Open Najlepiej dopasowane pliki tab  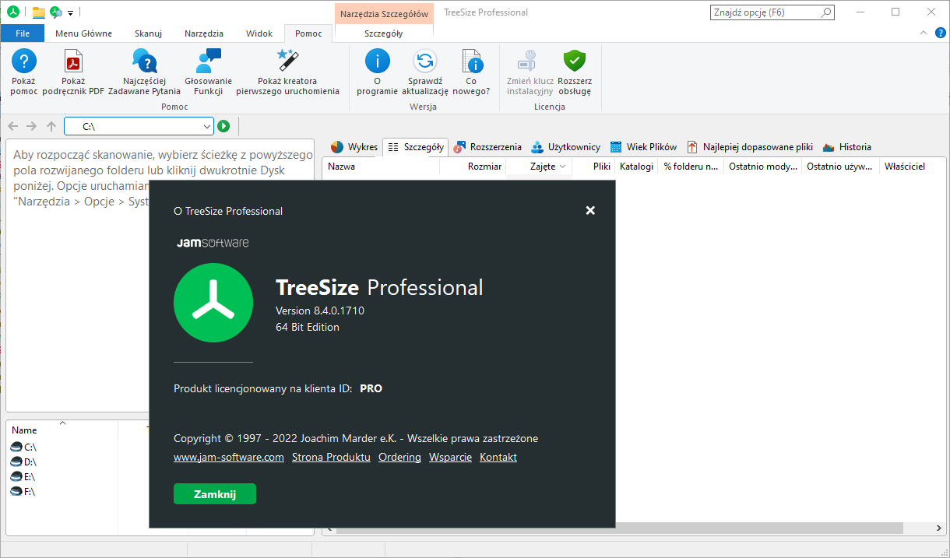[x=749, y=146]
